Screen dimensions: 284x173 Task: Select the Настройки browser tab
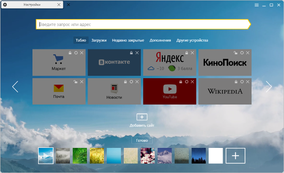coord(32,5)
